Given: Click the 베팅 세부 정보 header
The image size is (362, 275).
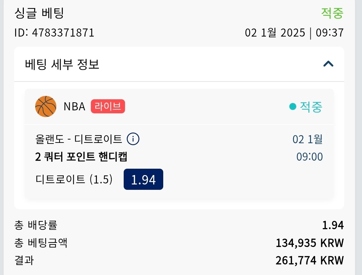Looking at the screenshot, I should (62, 64).
